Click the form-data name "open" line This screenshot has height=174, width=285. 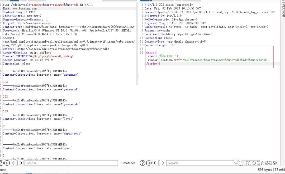pyautogui.click(x=37, y=148)
